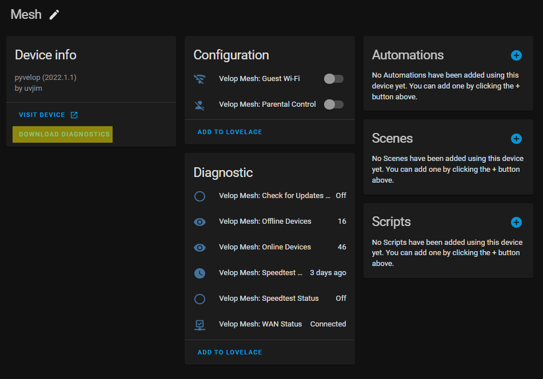Click the pencil icon to rename Mesh
Image resolution: width=543 pixels, height=379 pixels.
click(x=54, y=14)
